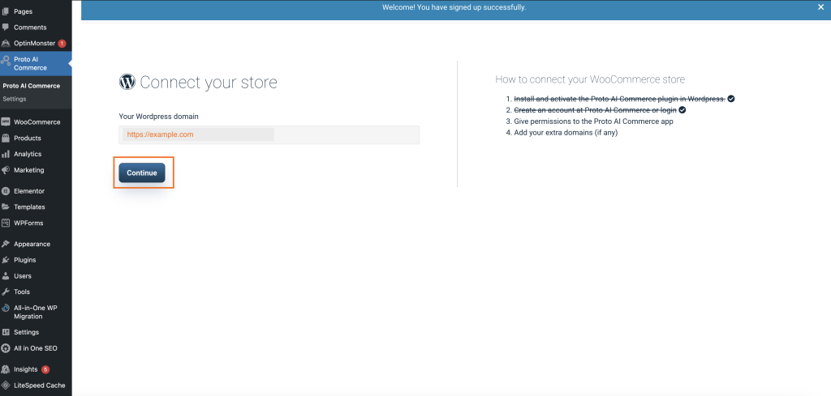
Task: Click the Elementor sidebar icon
Action: (x=6, y=191)
